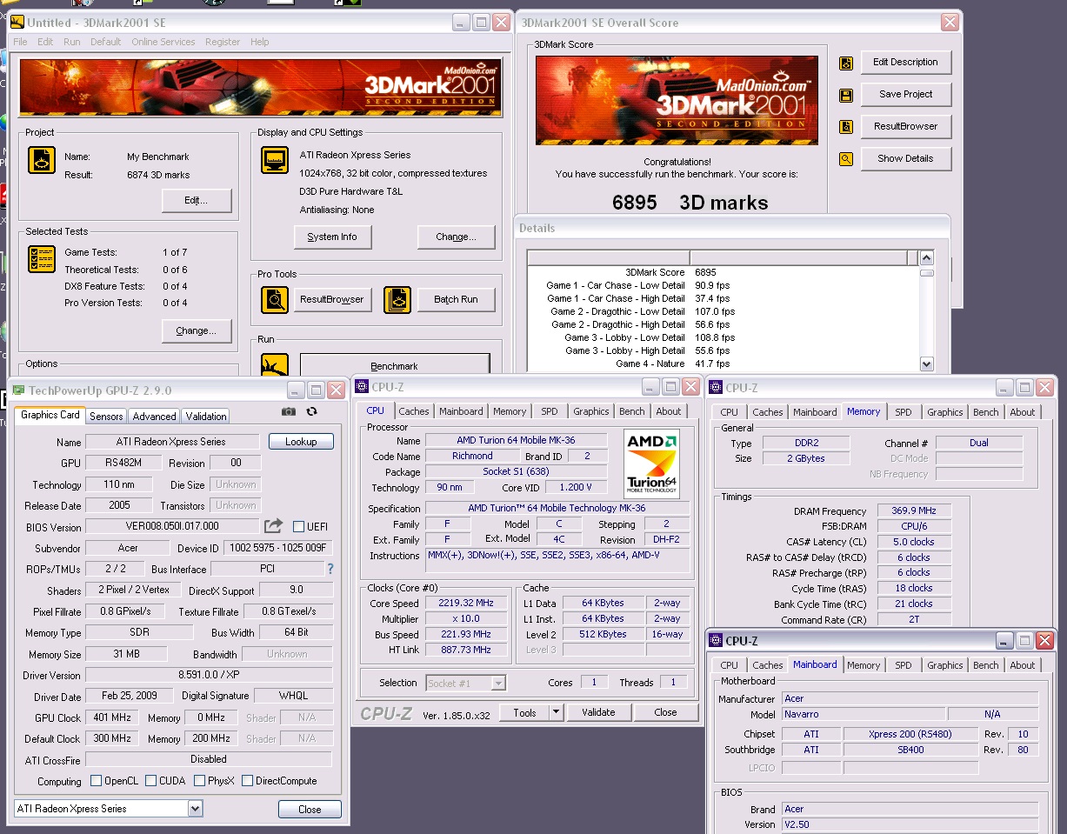Click the Show Details button

906,159
